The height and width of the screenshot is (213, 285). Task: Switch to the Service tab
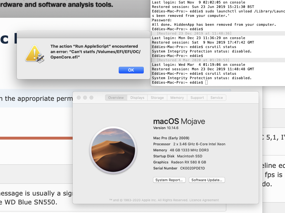click(x=216, y=98)
